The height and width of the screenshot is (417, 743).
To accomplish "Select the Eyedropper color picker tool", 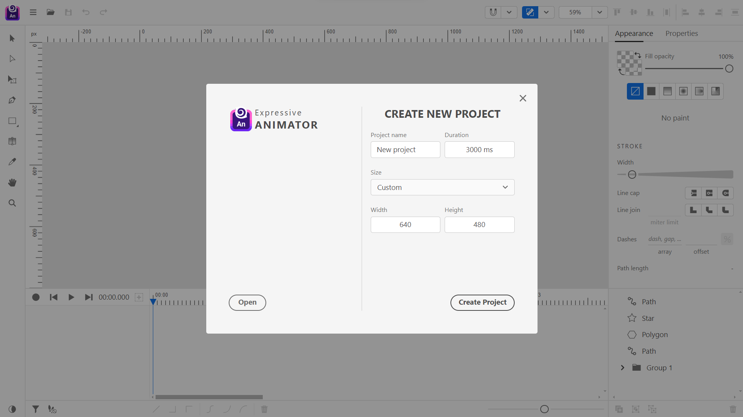I will pos(12,162).
